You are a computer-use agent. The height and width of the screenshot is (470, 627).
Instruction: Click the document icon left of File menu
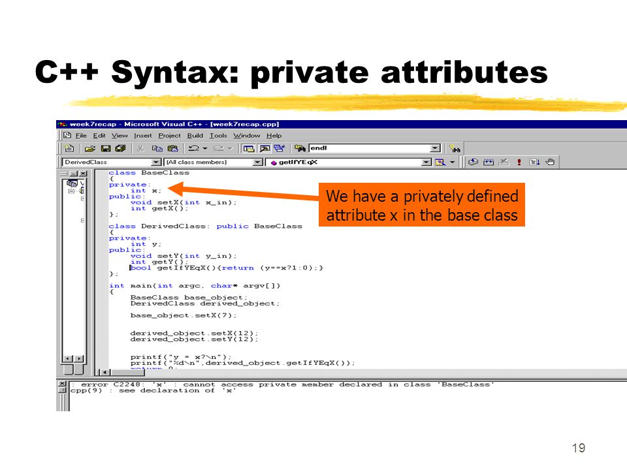[x=67, y=136]
